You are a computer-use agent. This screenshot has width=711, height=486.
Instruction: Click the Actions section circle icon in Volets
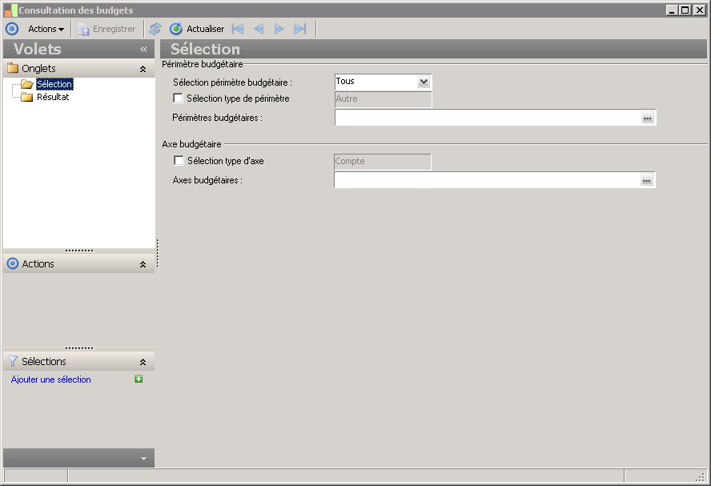pos(13,263)
